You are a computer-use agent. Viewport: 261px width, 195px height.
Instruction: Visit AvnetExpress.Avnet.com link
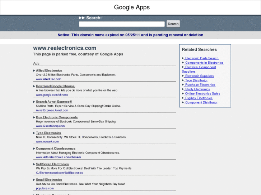pos(52,110)
